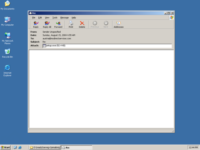Launch Outlook Express from Quick Launch
The width and height of the screenshot is (200, 150).
coord(15,147)
